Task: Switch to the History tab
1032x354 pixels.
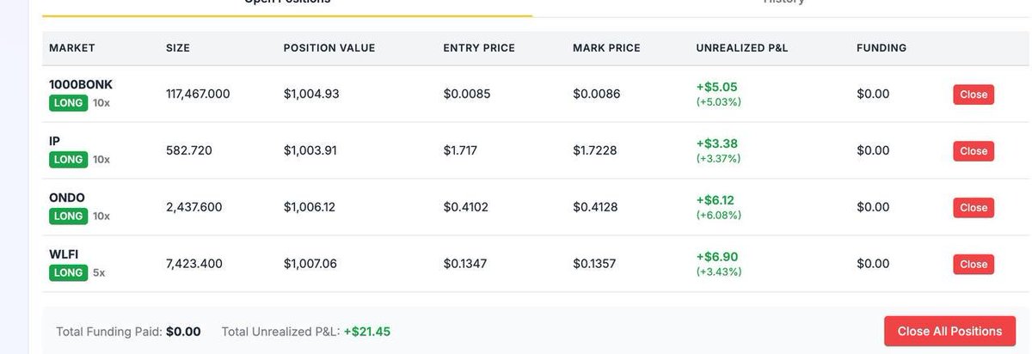Action: (783, 3)
